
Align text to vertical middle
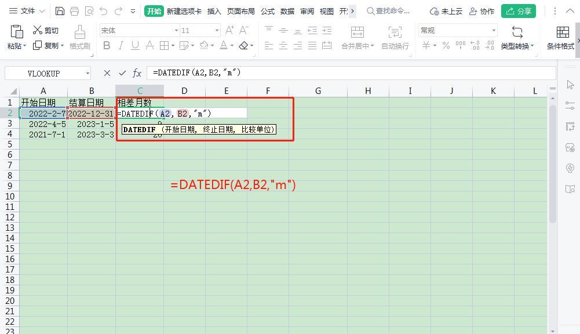coord(283,30)
